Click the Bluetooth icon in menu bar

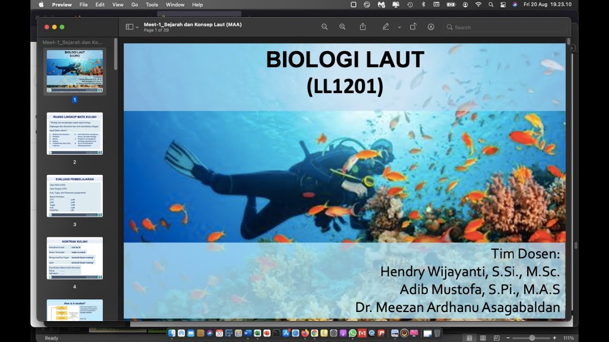423,4
